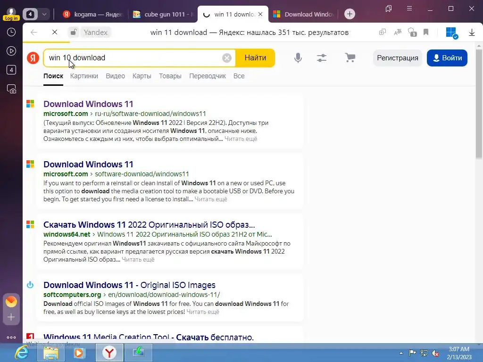The height and width of the screenshot is (362, 483).
Task: Bookmark this page with bookmark icon
Action: (426, 32)
